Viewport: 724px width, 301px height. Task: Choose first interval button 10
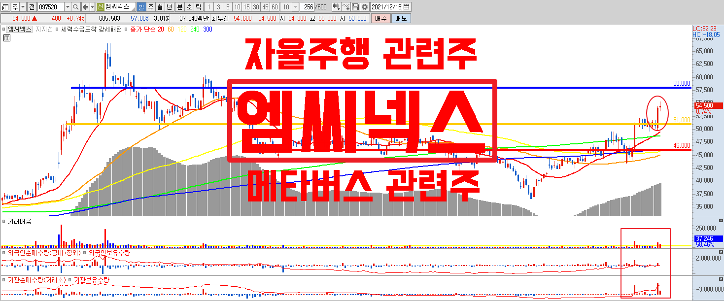(x=237, y=7)
